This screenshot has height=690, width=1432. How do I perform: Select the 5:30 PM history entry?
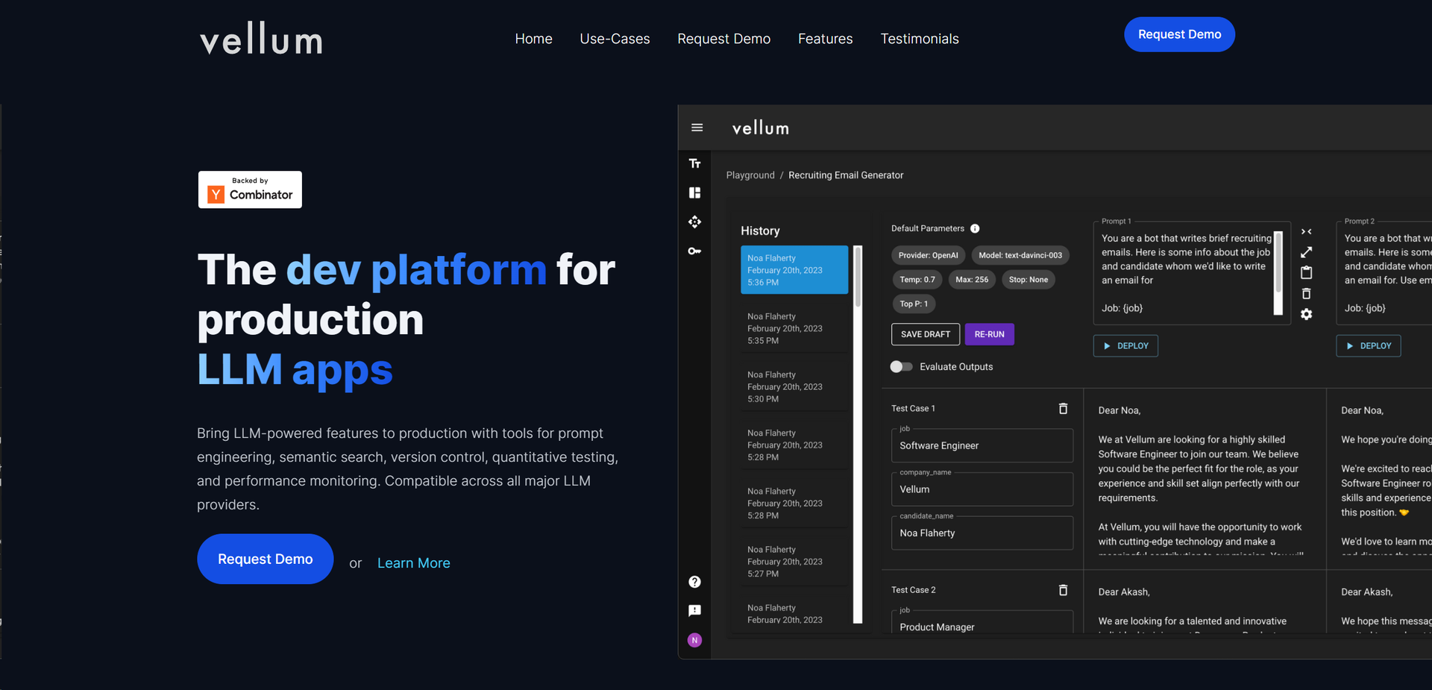coord(794,386)
